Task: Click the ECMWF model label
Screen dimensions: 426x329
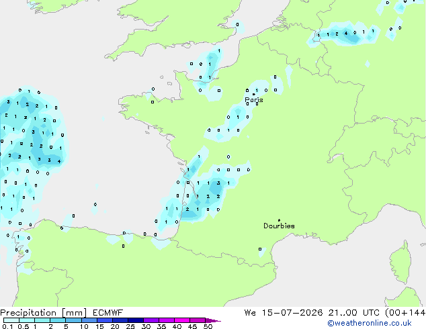Action: pyautogui.click(x=108, y=313)
